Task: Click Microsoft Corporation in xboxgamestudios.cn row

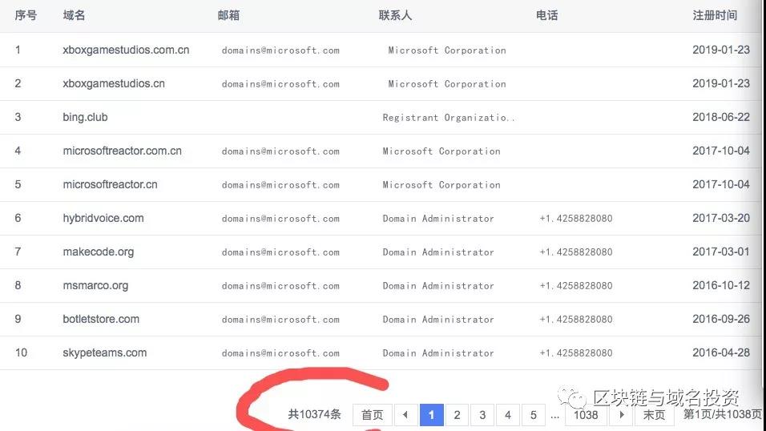Action: [x=447, y=84]
